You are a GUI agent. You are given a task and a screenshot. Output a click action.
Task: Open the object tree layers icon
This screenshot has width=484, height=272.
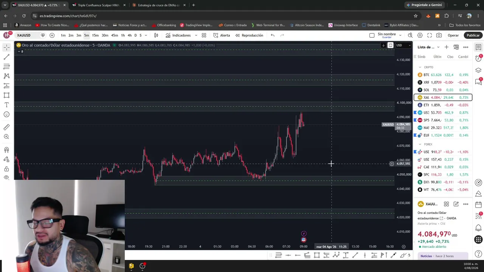click(x=478, y=70)
